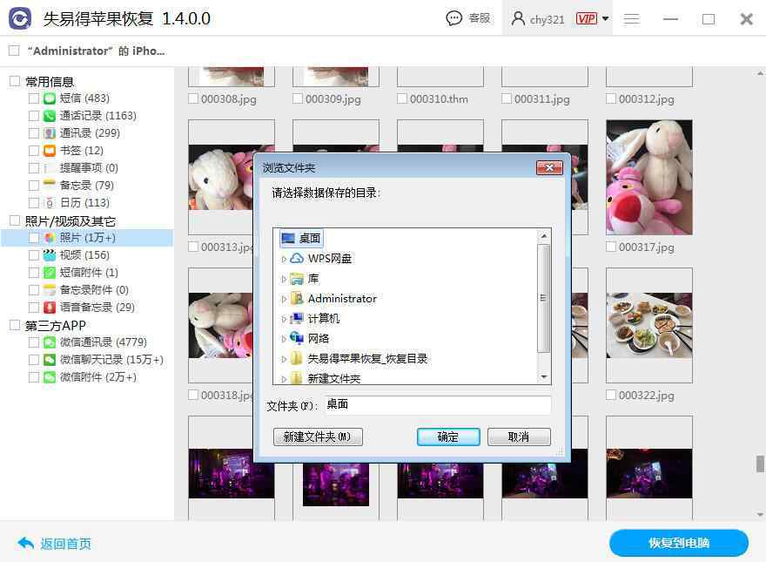The height and width of the screenshot is (562, 766).
Task: Click 新建文件夹(M) button
Action: pos(318,437)
